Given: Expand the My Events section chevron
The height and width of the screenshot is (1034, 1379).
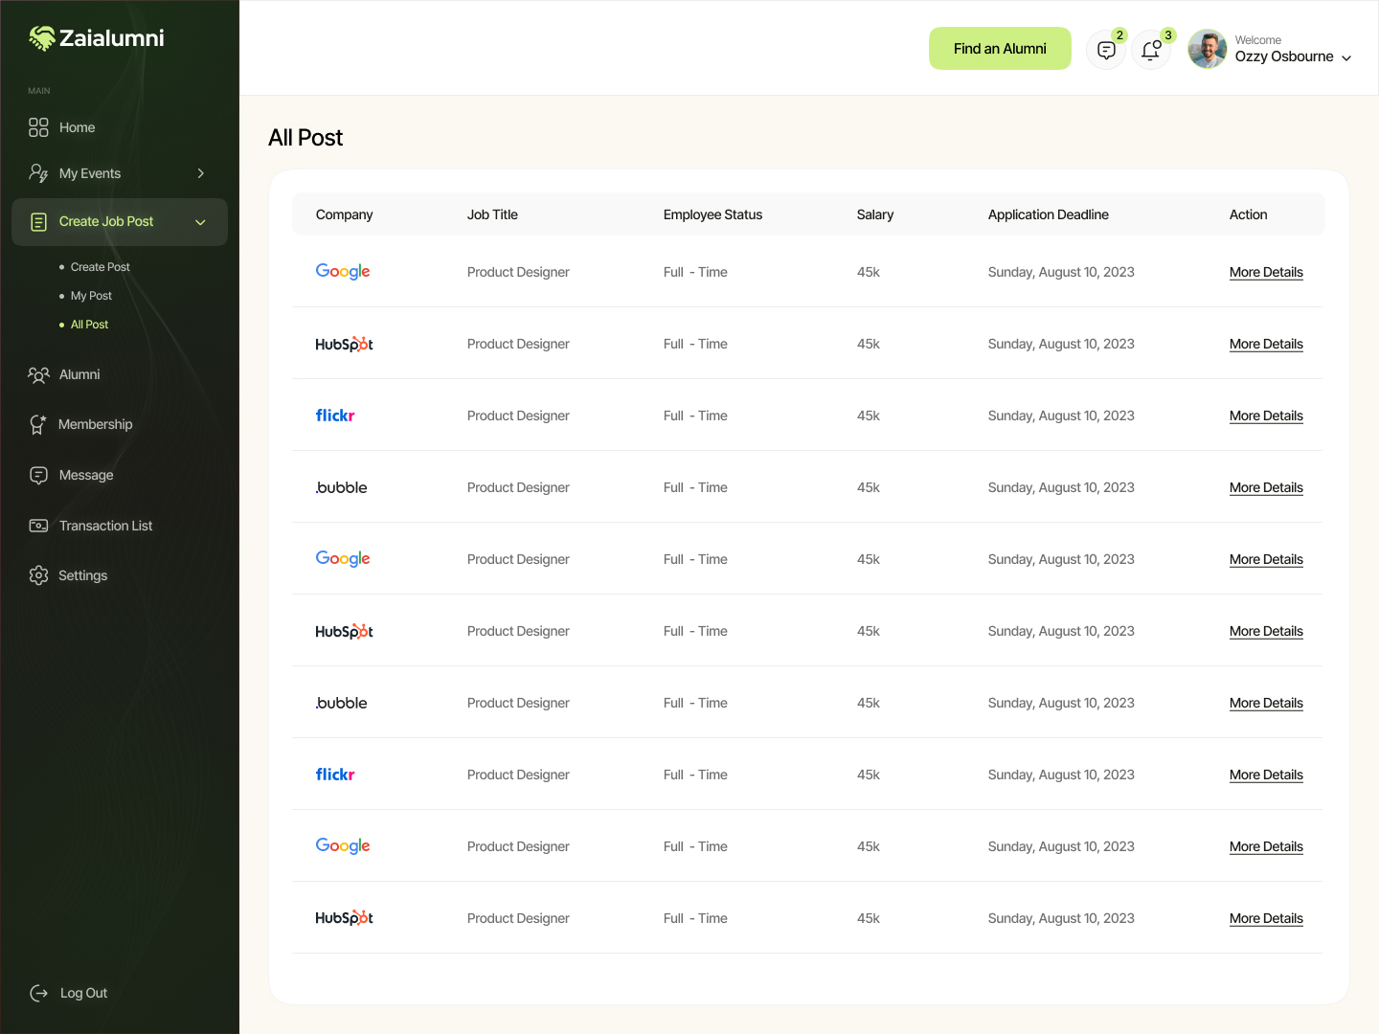Looking at the screenshot, I should [201, 173].
